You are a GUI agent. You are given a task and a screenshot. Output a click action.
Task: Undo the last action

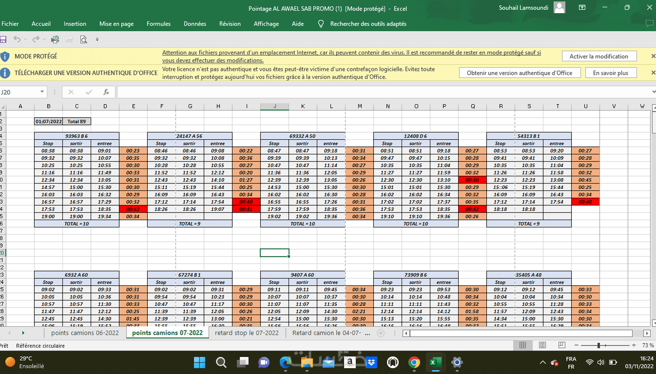17,39
